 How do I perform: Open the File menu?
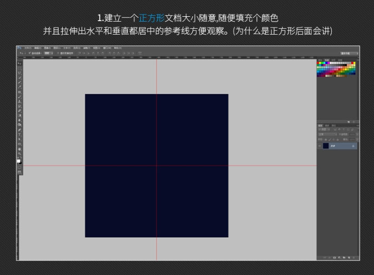pyautogui.click(x=28, y=48)
